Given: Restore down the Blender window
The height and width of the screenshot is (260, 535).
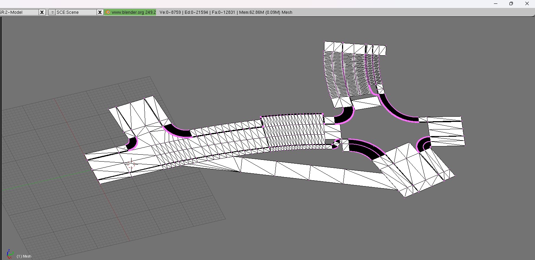Looking at the screenshot, I should [511, 3].
